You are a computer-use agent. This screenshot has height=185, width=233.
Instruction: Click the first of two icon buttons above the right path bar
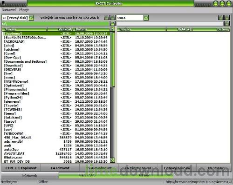click(221, 18)
